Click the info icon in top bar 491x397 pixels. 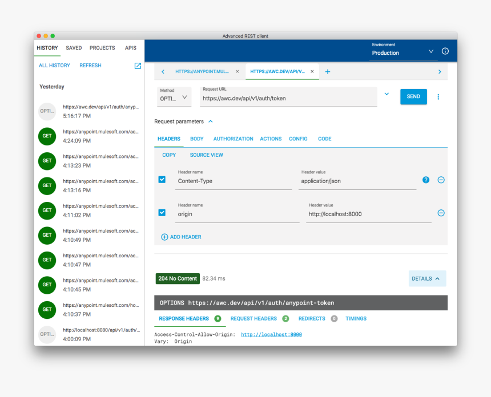pos(445,51)
